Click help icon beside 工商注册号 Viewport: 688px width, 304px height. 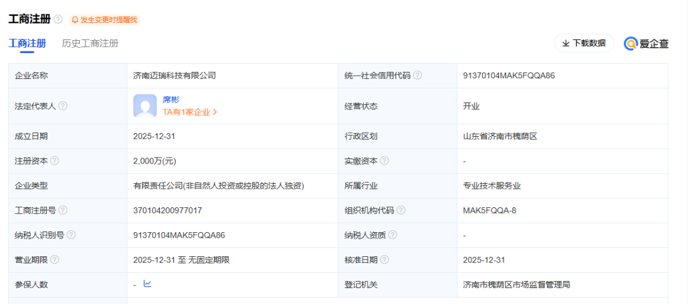[x=62, y=211]
